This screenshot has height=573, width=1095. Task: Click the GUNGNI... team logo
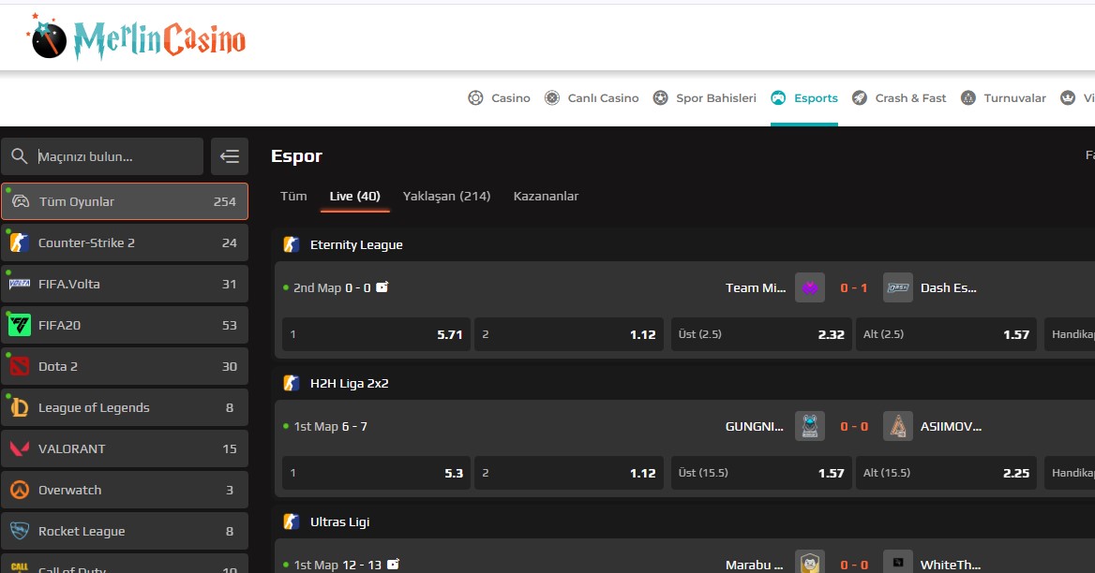coord(810,426)
